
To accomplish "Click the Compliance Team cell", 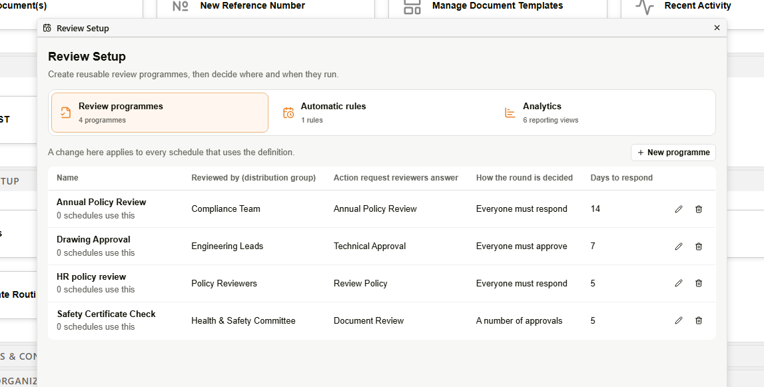I will [226, 209].
